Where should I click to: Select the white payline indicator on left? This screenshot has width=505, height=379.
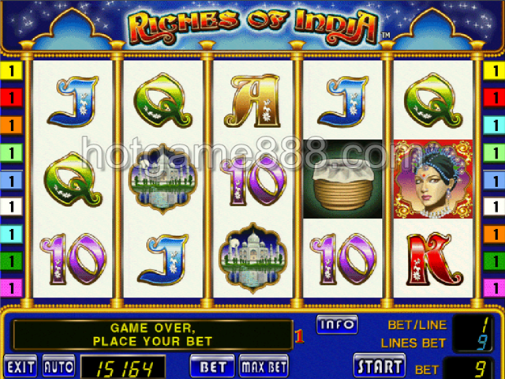coord(11,206)
